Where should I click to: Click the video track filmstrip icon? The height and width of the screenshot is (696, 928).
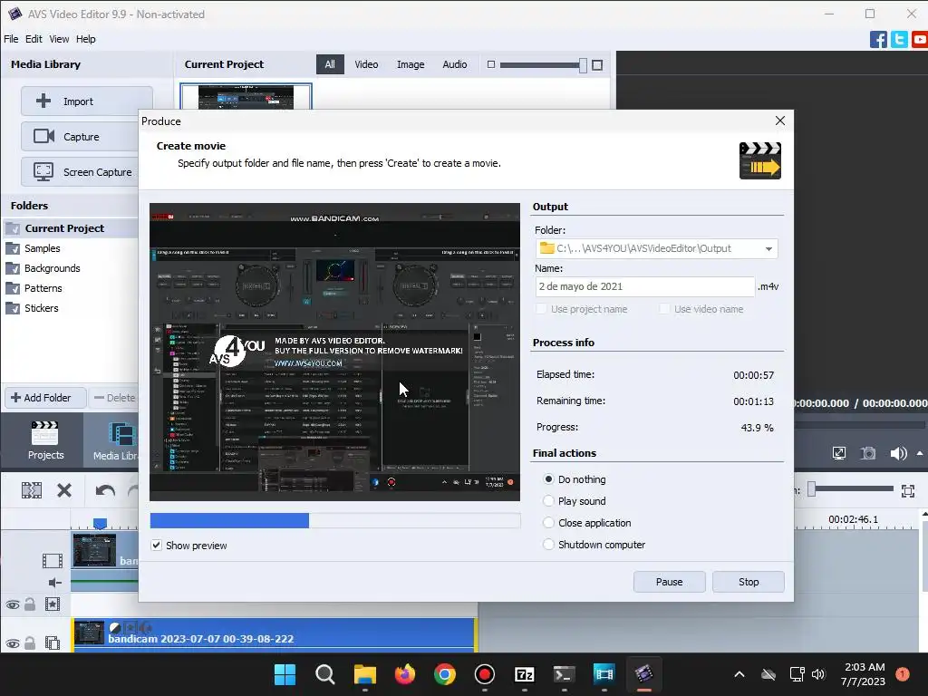(52, 560)
